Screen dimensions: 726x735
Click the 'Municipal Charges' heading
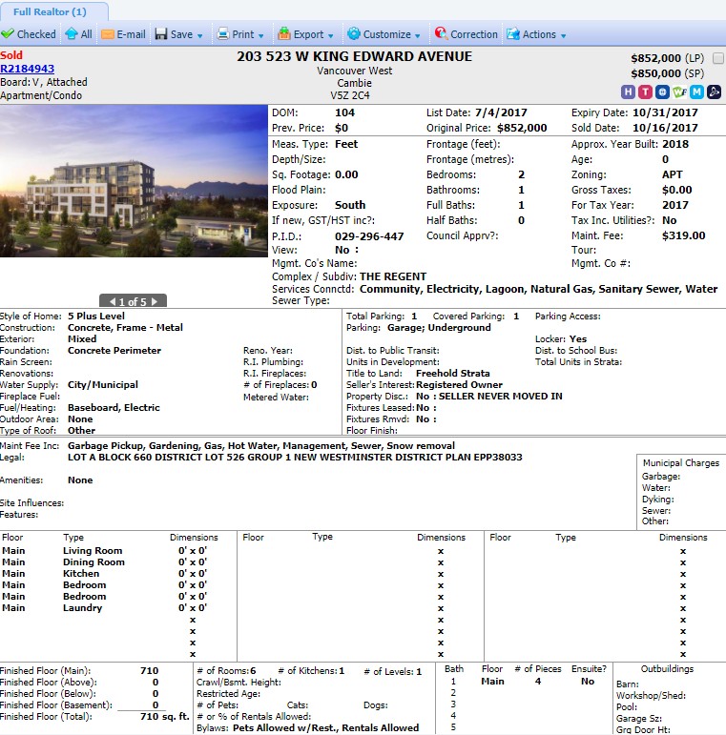pyautogui.click(x=681, y=462)
